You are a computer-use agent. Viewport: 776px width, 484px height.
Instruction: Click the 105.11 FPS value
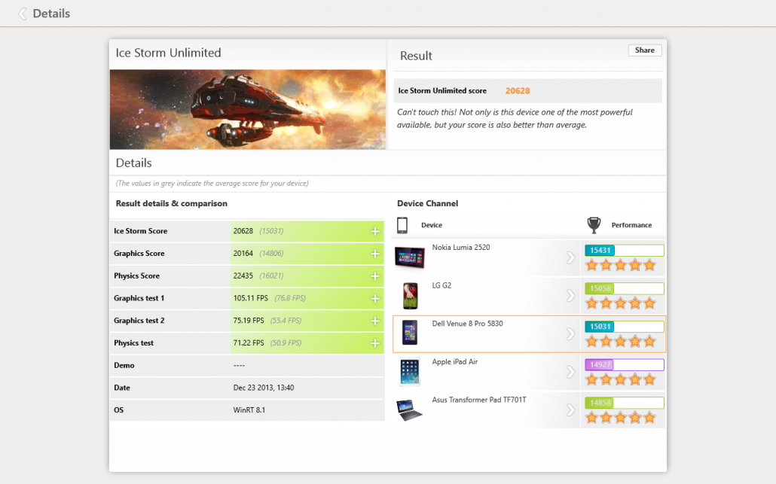[x=250, y=298]
